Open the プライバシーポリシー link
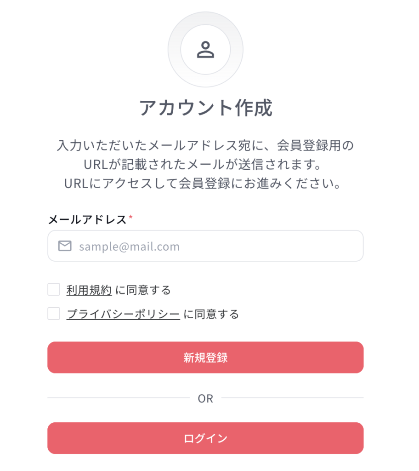 (x=123, y=314)
